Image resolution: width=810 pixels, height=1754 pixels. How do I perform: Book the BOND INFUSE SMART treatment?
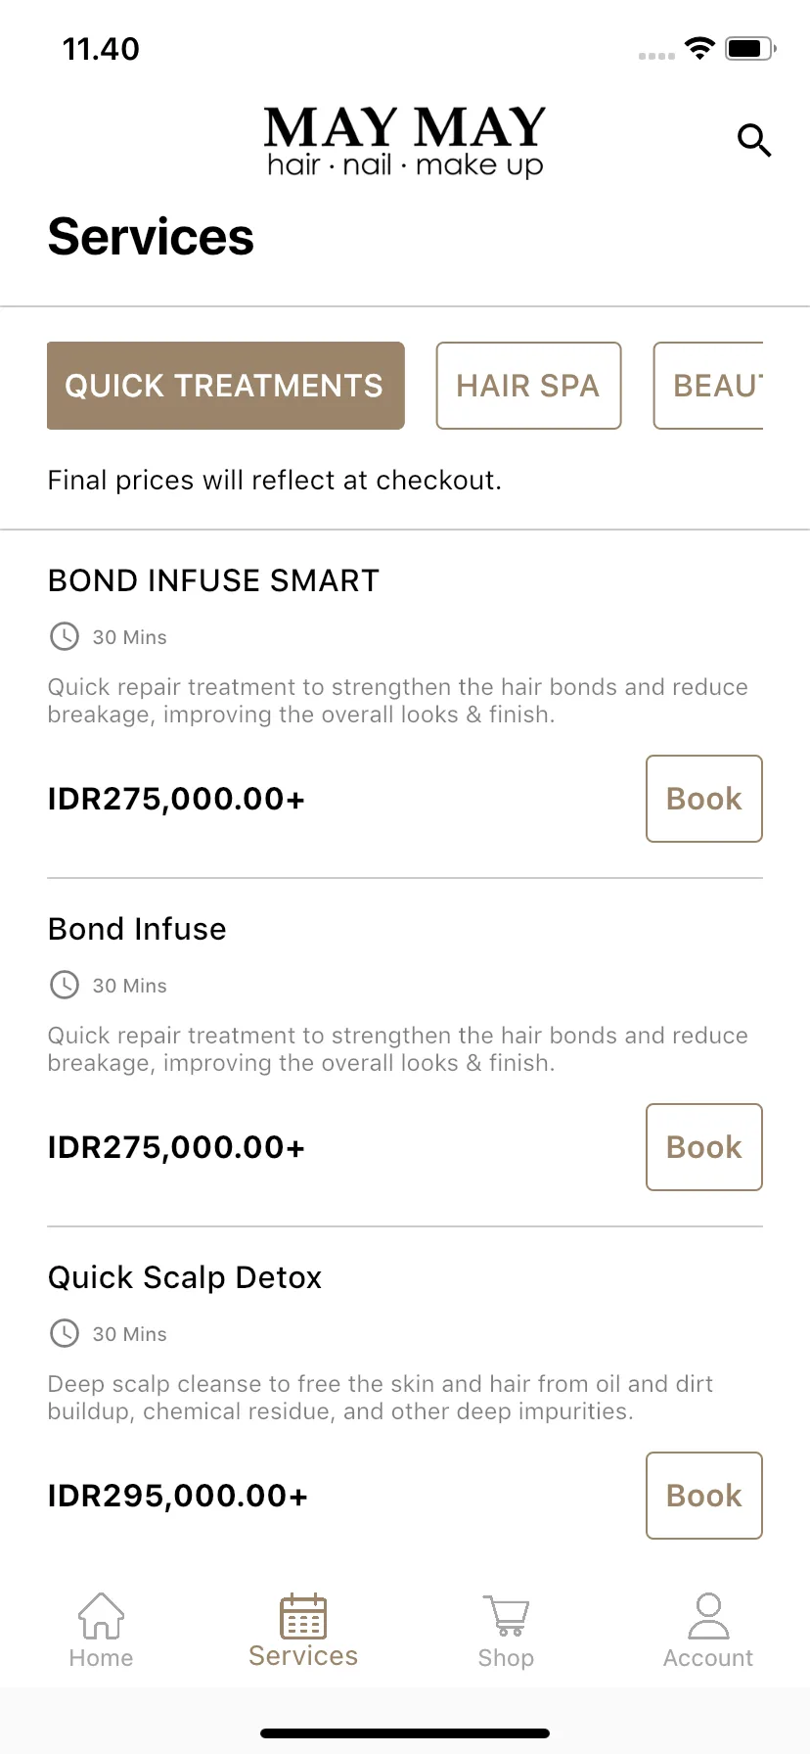tap(704, 799)
